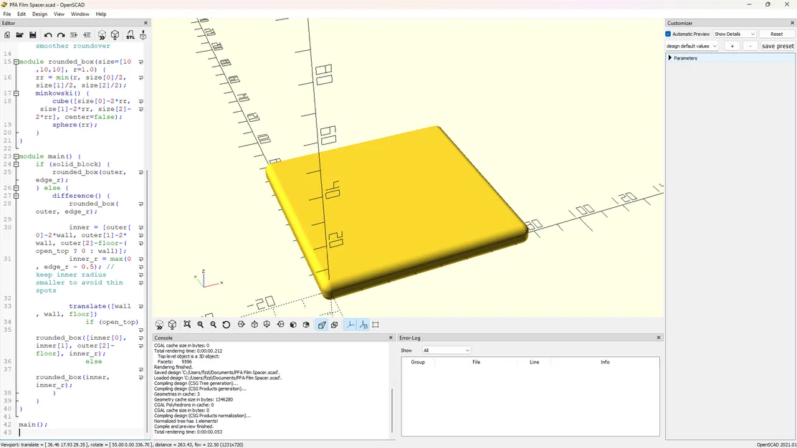797x448 pixels.
Task: Click the New file icon in editor toolbar
Action: tap(7, 34)
